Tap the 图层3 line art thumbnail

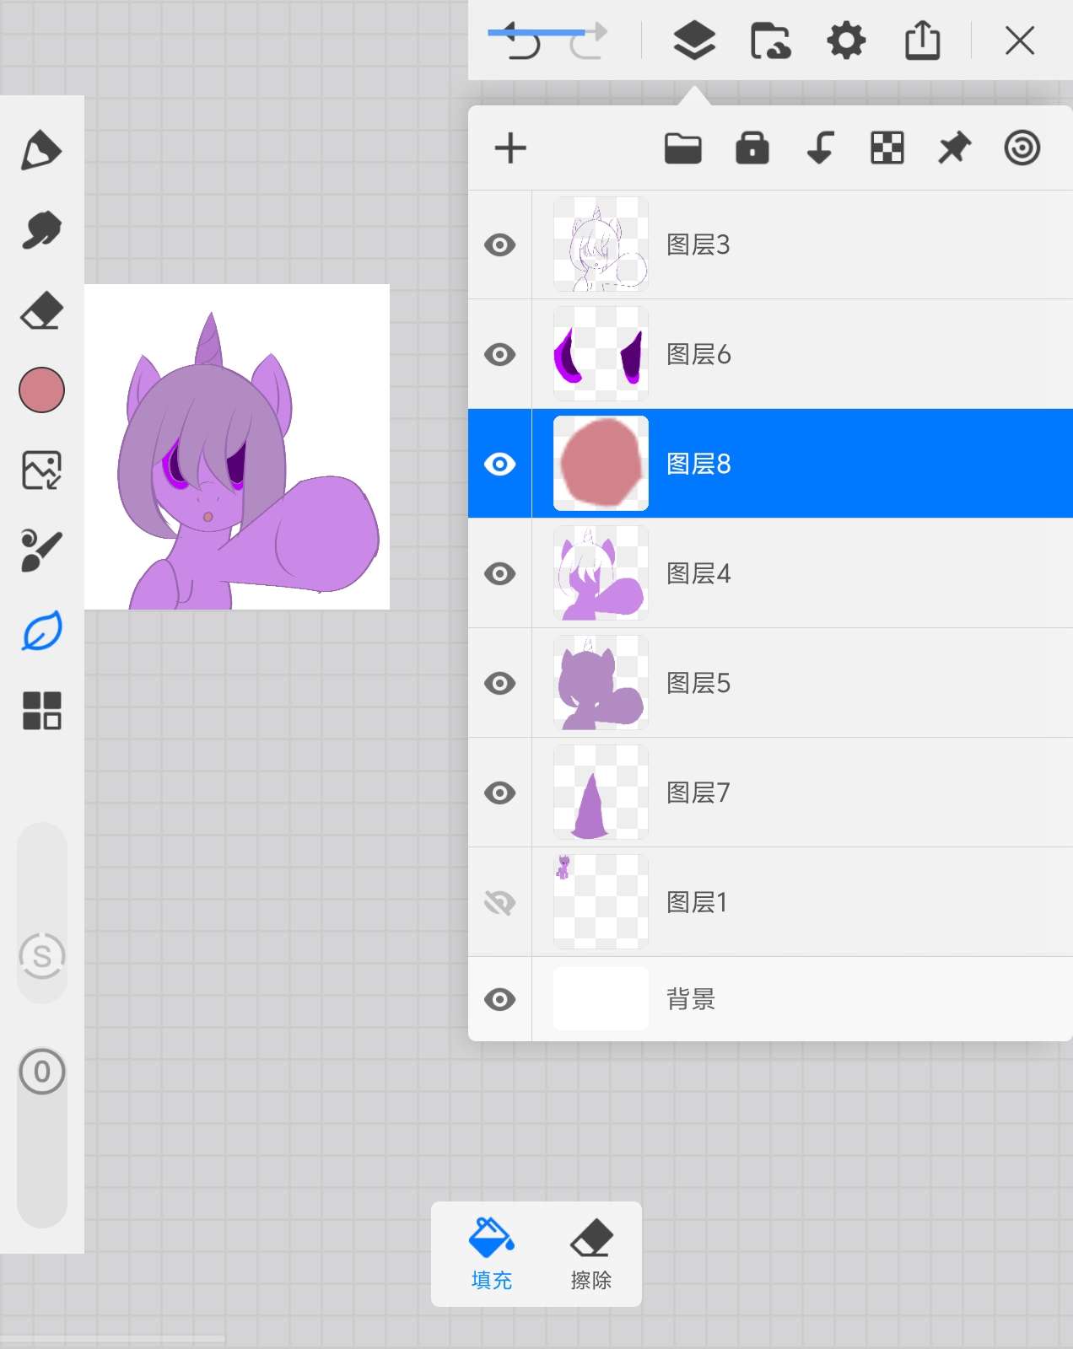[x=601, y=245]
